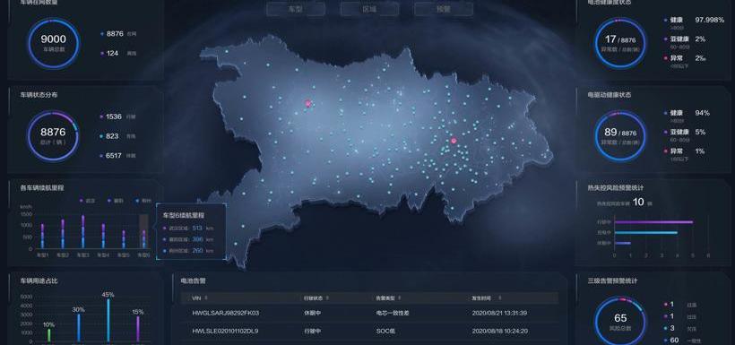Viewport: 735px width, 345px height.
Task: Sort table by VIN column arrows
Action: pos(206,298)
